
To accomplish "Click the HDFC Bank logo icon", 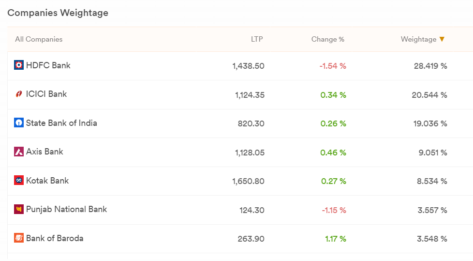I will tap(19, 65).
